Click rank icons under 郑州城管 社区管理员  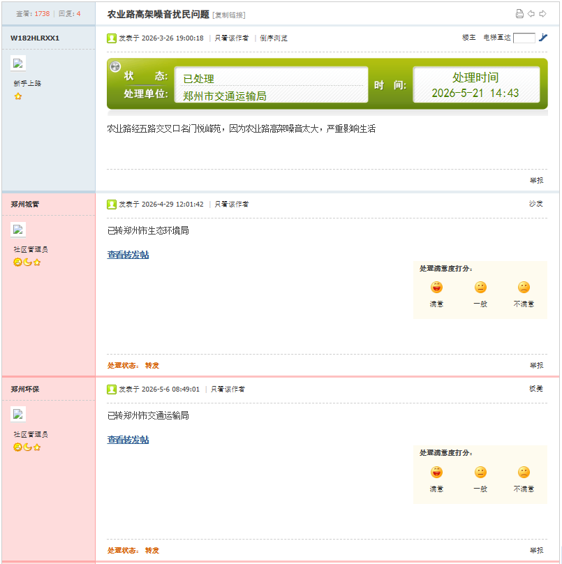point(27,262)
